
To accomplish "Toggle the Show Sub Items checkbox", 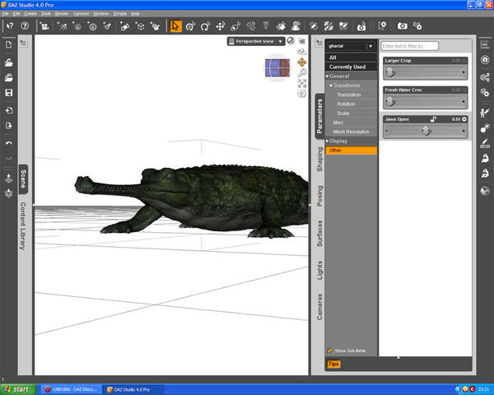I will [x=331, y=351].
